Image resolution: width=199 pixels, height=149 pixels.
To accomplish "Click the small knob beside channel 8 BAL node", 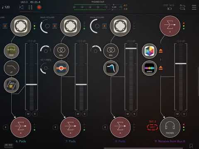I will [95, 50].
